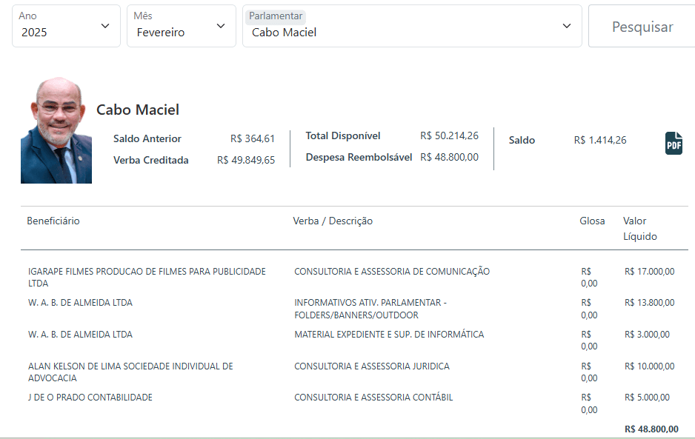Click the Glosa column header
The height and width of the screenshot is (439, 695).
(592, 221)
